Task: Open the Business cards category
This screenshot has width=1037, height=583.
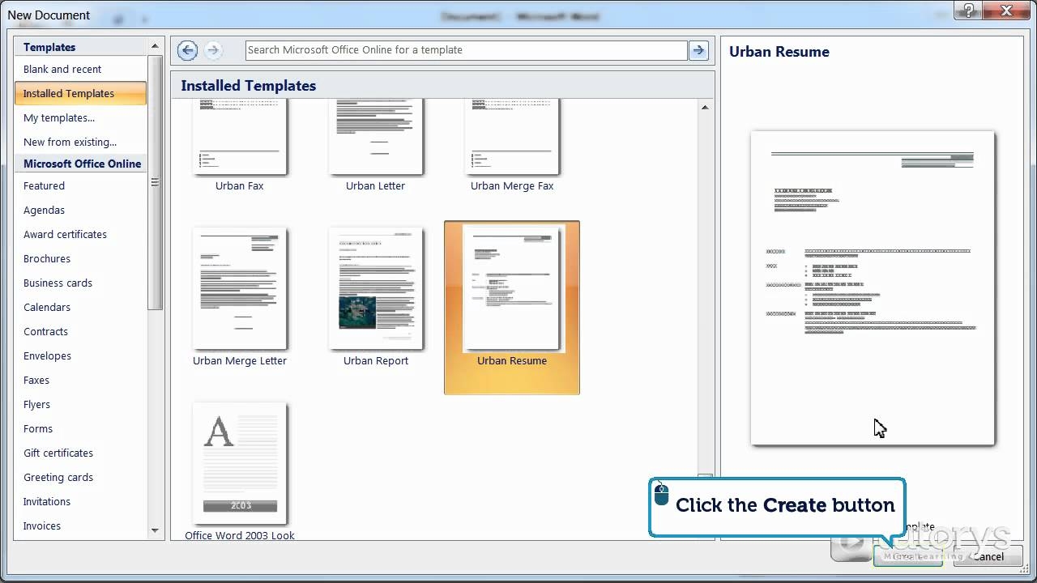Action: coord(80,283)
